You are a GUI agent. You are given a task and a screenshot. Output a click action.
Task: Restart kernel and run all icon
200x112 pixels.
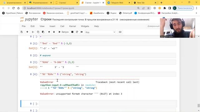click(82, 32)
